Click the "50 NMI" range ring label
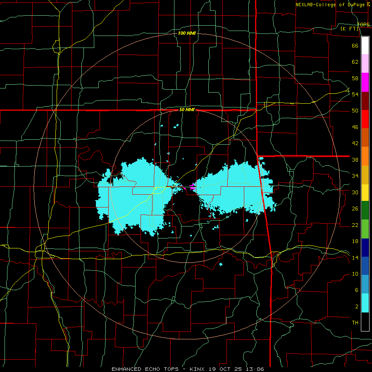This screenshot has width=372, height=372. [x=186, y=110]
